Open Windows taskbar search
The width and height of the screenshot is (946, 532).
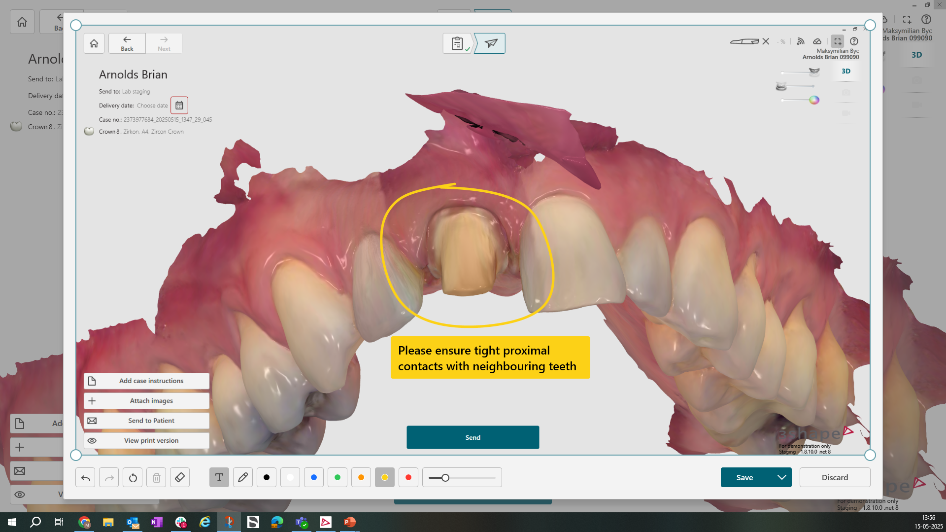pyautogui.click(x=35, y=522)
